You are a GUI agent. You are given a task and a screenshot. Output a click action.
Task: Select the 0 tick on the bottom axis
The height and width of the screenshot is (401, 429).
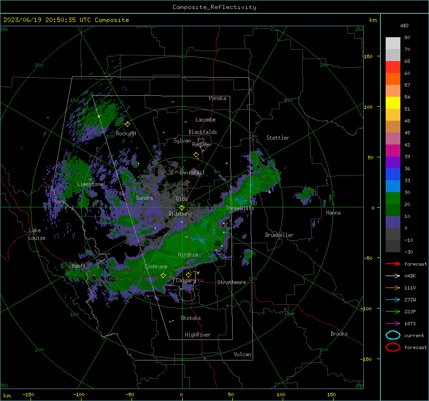point(182,394)
